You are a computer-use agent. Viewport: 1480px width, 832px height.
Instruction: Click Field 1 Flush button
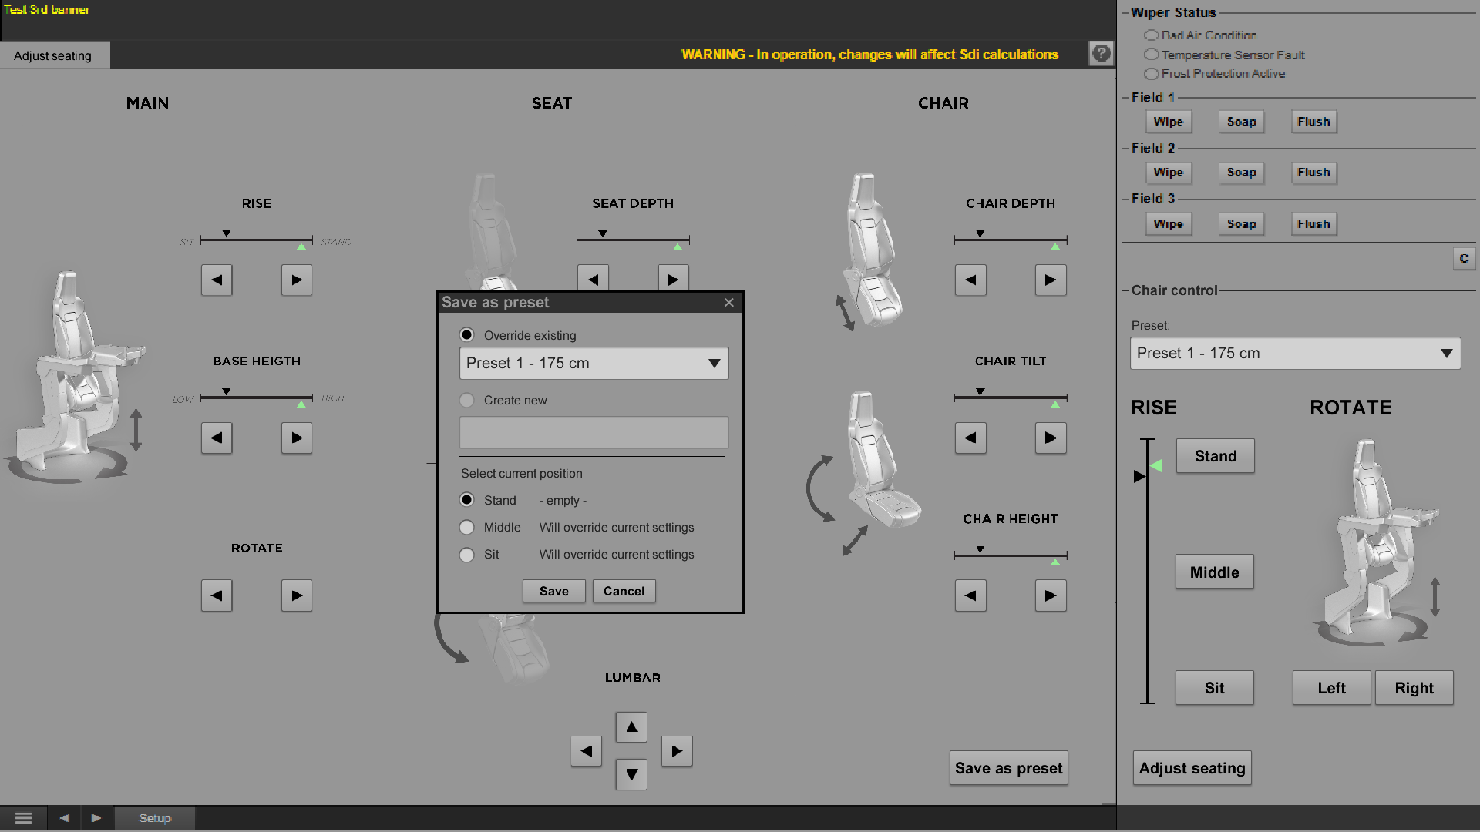(1313, 122)
